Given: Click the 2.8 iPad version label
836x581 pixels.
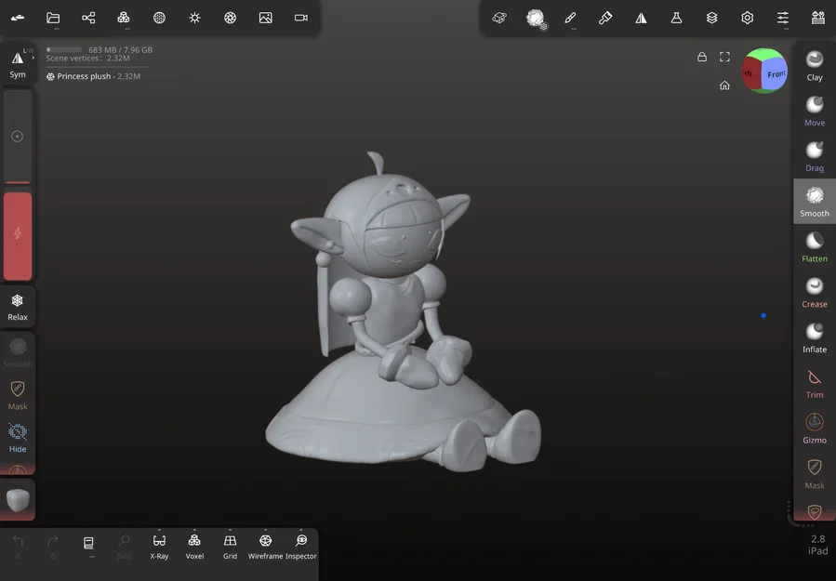Looking at the screenshot, I should click(x=817, y=545).
